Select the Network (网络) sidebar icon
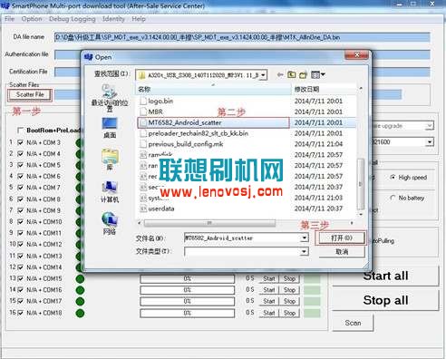Viewport: 446px width, 359px height. pyautogui.click(x=110, y=219)
